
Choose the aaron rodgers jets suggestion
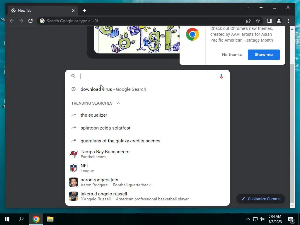[147, 182]
